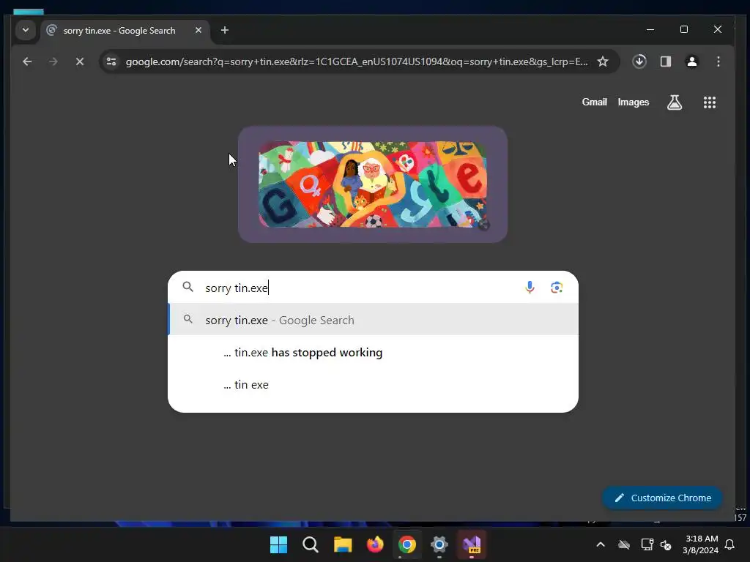This screenshot has width=750, height=562.
Task: Click the URL in the address bar
Action: pos(357,61)
